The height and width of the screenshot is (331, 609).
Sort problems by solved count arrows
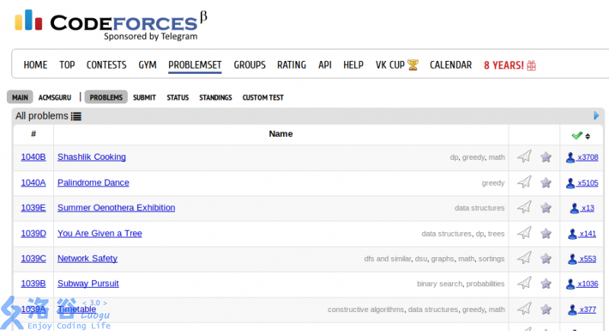coord(587,135)
